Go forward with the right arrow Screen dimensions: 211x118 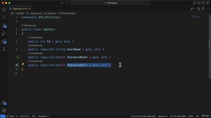67,3
